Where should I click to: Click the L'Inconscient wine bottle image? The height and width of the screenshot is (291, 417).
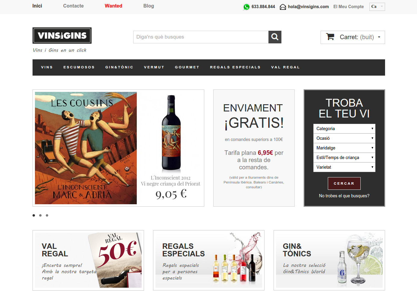171,133
